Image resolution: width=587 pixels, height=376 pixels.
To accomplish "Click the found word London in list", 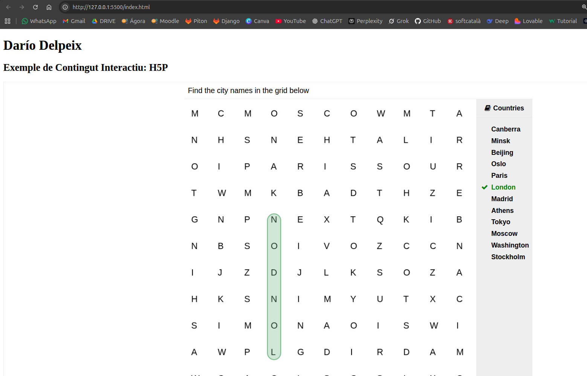I will click(x=503, y=187).
